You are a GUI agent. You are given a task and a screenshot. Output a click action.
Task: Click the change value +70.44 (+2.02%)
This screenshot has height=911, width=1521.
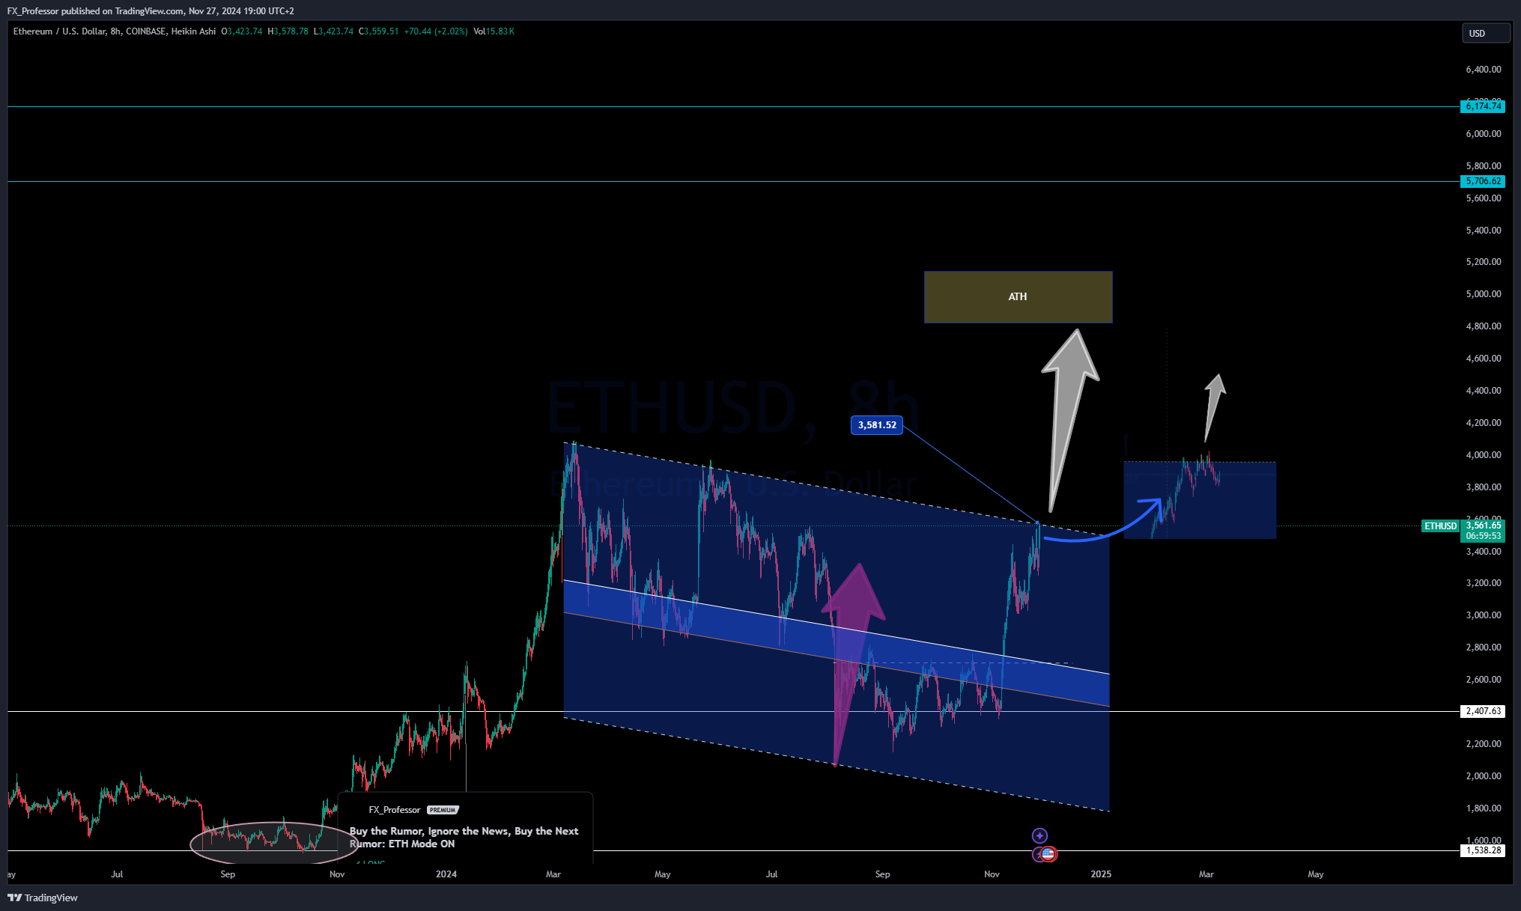[x=436, y=31]
